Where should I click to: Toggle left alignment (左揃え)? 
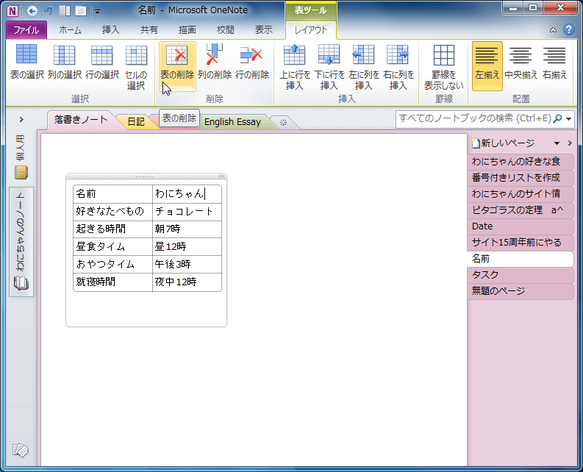click(x=487, y=66)
